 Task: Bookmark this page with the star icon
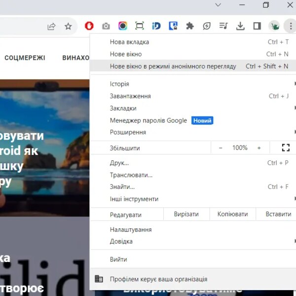click(68, 26)
